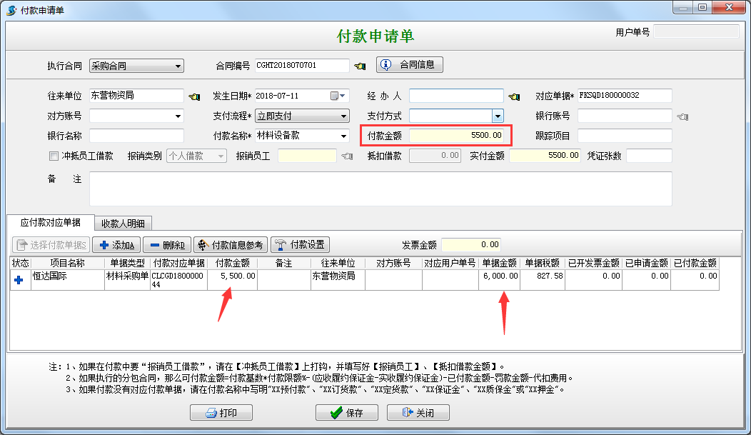Viewport: 751px width, 435px height.
Task: Click the 报销员工 input field
Action: coord(307,156)
